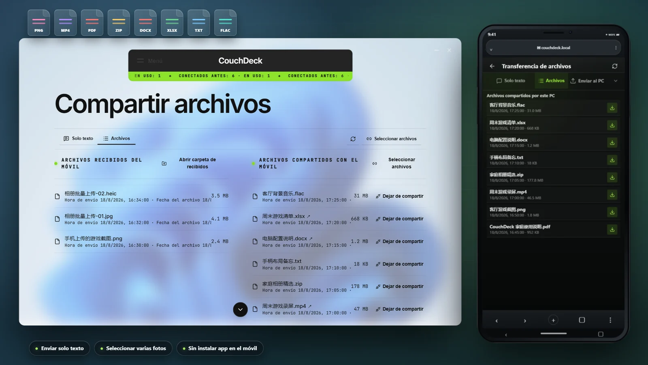The width and height of the screenshot is (648, 365).
Task: Click the file icon for 家庭相册精选.zip row
Action: point(255,287)
